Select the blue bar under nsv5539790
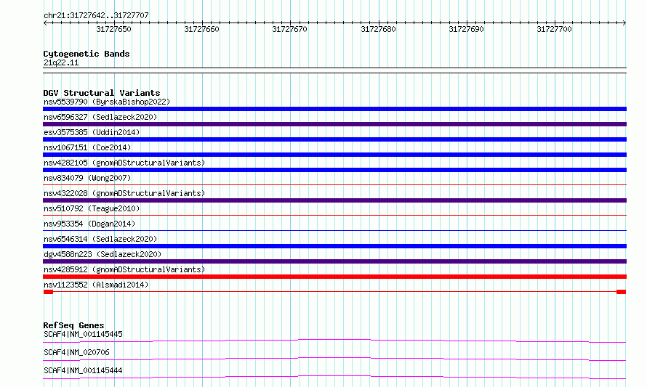Viewport: 647px width, 387px height. 334,109
